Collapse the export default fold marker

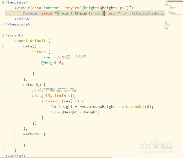(3, 41)
